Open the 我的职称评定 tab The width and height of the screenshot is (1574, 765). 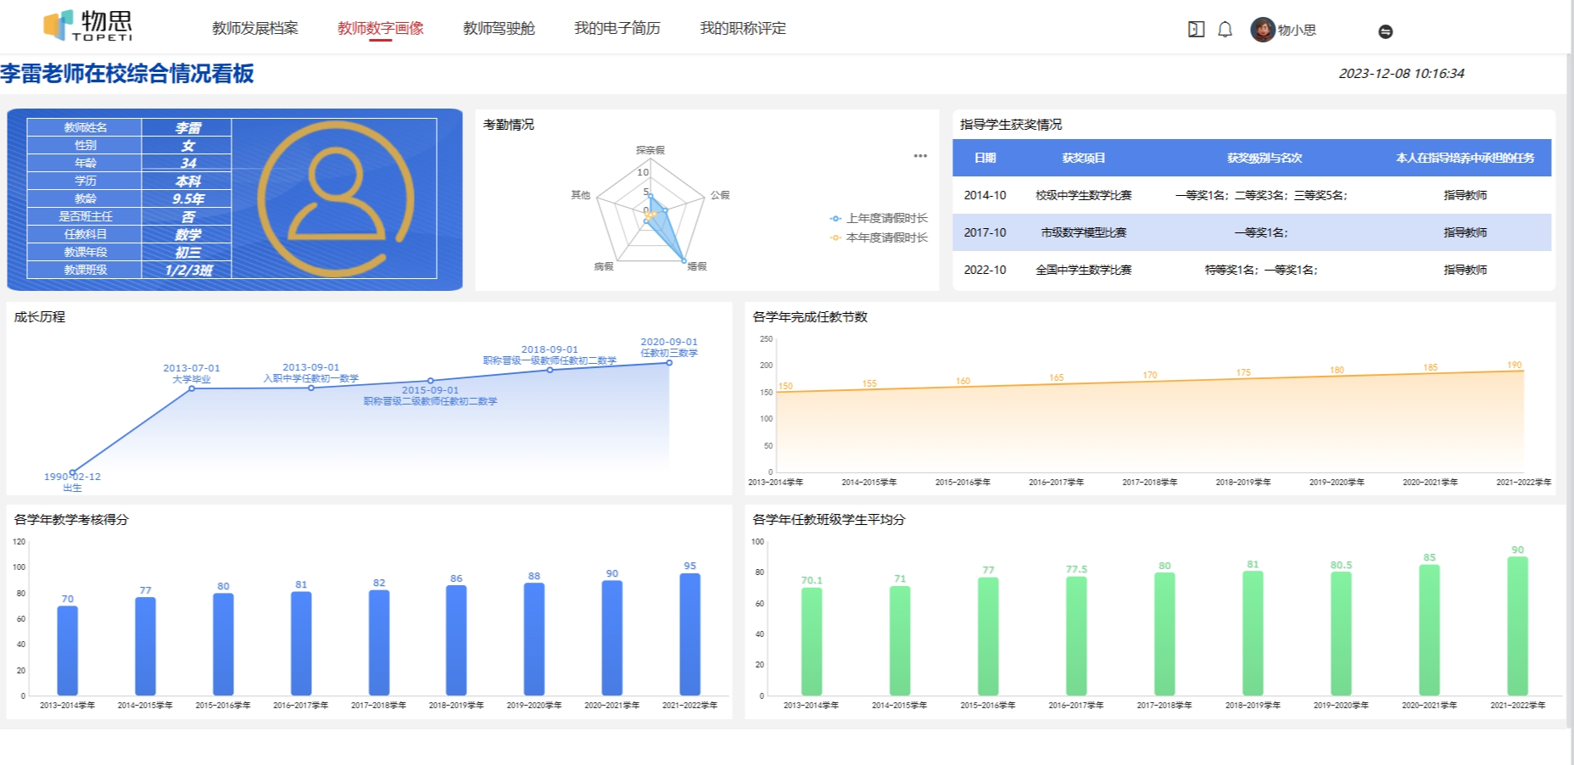(x=743, y=28)
